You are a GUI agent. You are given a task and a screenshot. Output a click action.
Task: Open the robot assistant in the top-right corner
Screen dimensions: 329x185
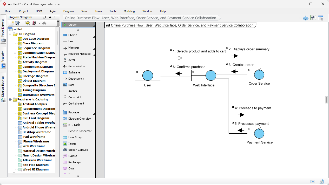coord(305,18)
